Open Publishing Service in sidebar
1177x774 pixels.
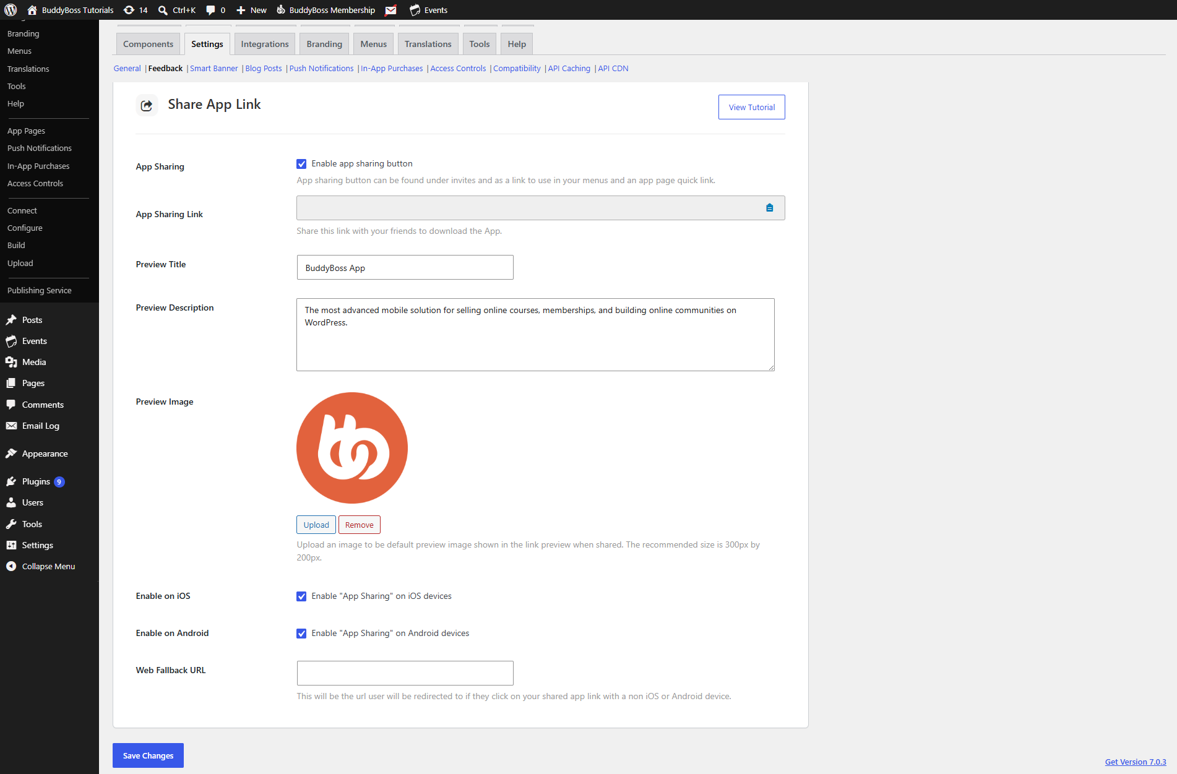tap(40, 290)
